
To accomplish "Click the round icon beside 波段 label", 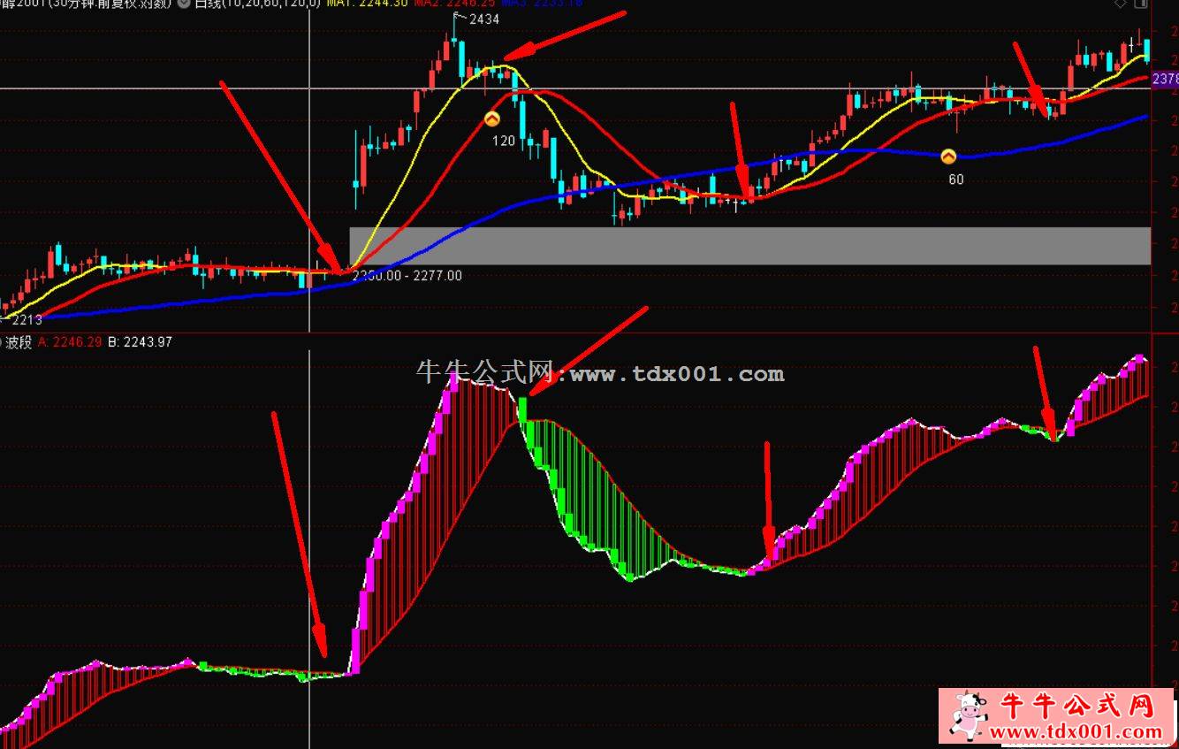I will pos(2,343).
